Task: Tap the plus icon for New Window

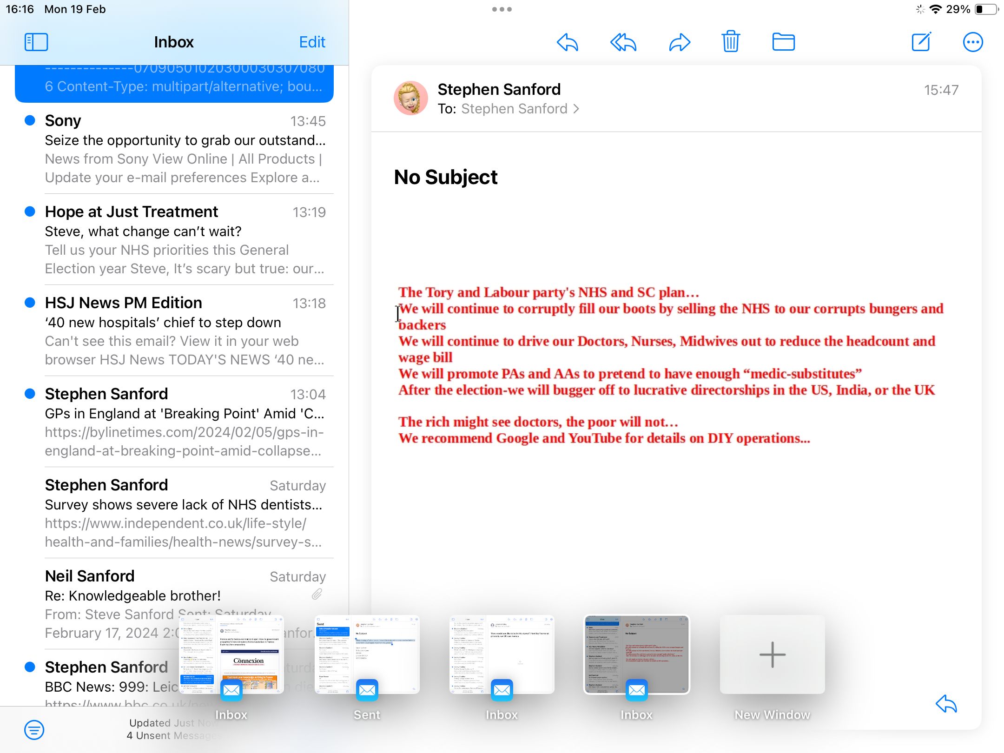Action: pos(773,654)
